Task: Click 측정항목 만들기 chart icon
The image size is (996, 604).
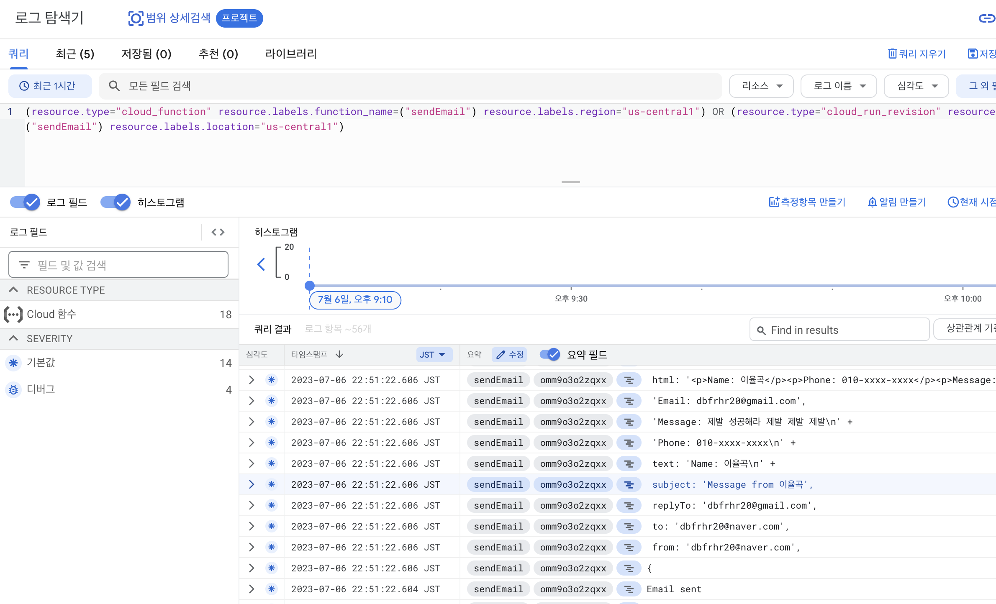Action: (774, 202)
